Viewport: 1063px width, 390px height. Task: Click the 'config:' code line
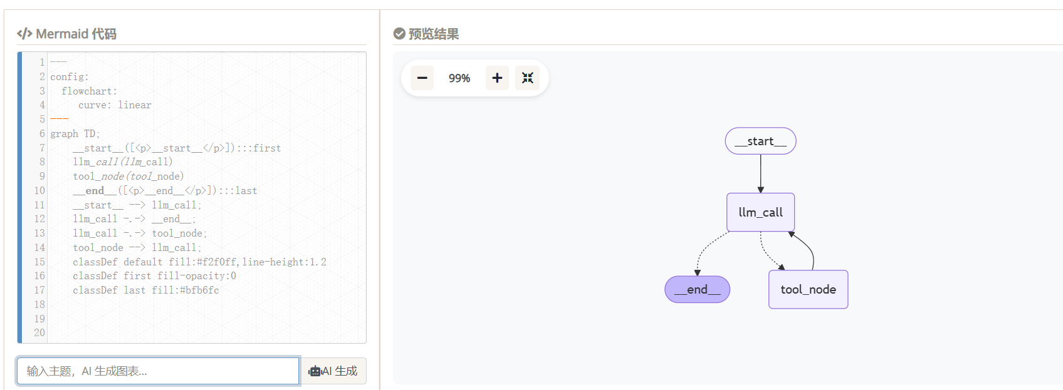pos(70,76)
